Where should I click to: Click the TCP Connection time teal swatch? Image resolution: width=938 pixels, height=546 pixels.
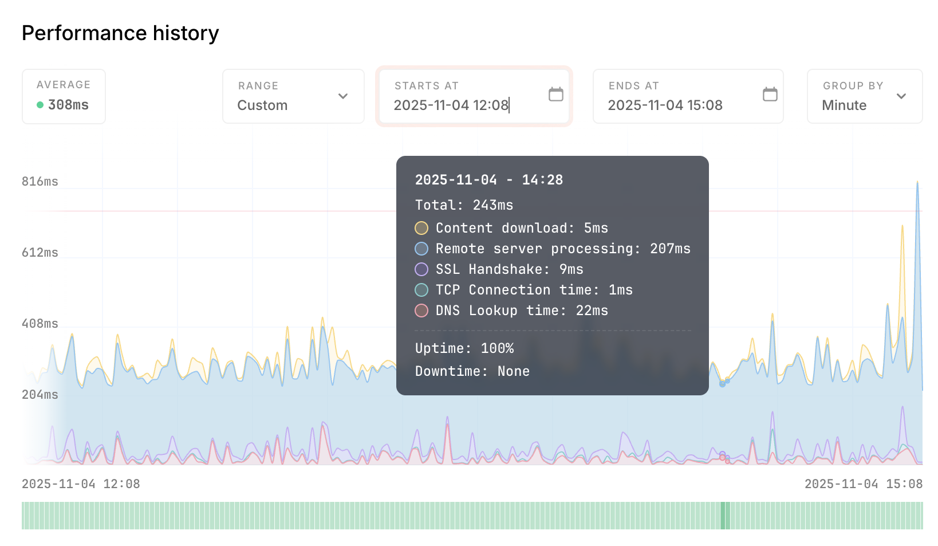421,290
